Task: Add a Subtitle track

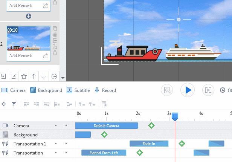Action: click(x=78, y=90)
